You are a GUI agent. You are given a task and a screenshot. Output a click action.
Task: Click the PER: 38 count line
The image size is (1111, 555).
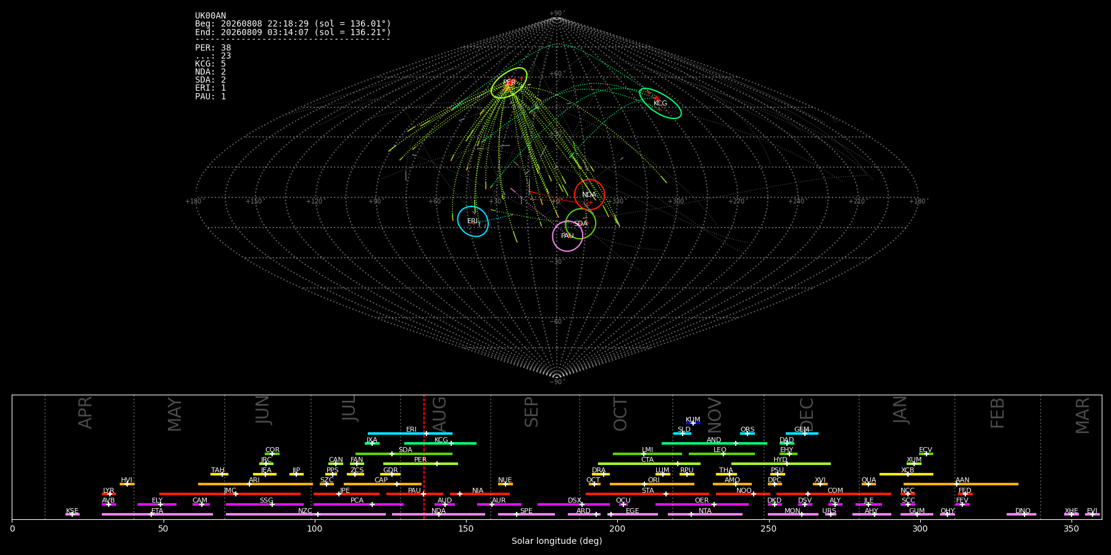213,48
